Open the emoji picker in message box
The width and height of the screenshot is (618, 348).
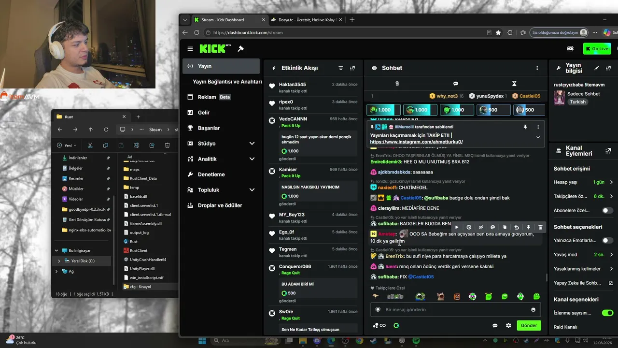(534, 310)
